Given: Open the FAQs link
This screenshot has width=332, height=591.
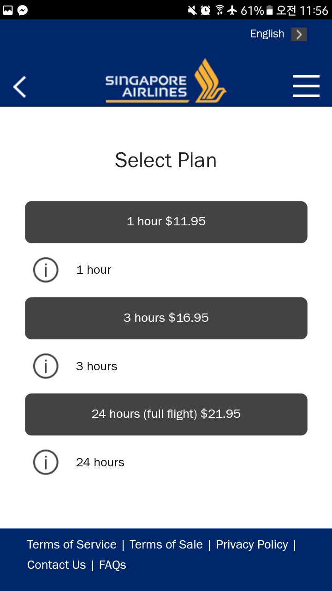Looking at the screenshot, I should point(113,565).
